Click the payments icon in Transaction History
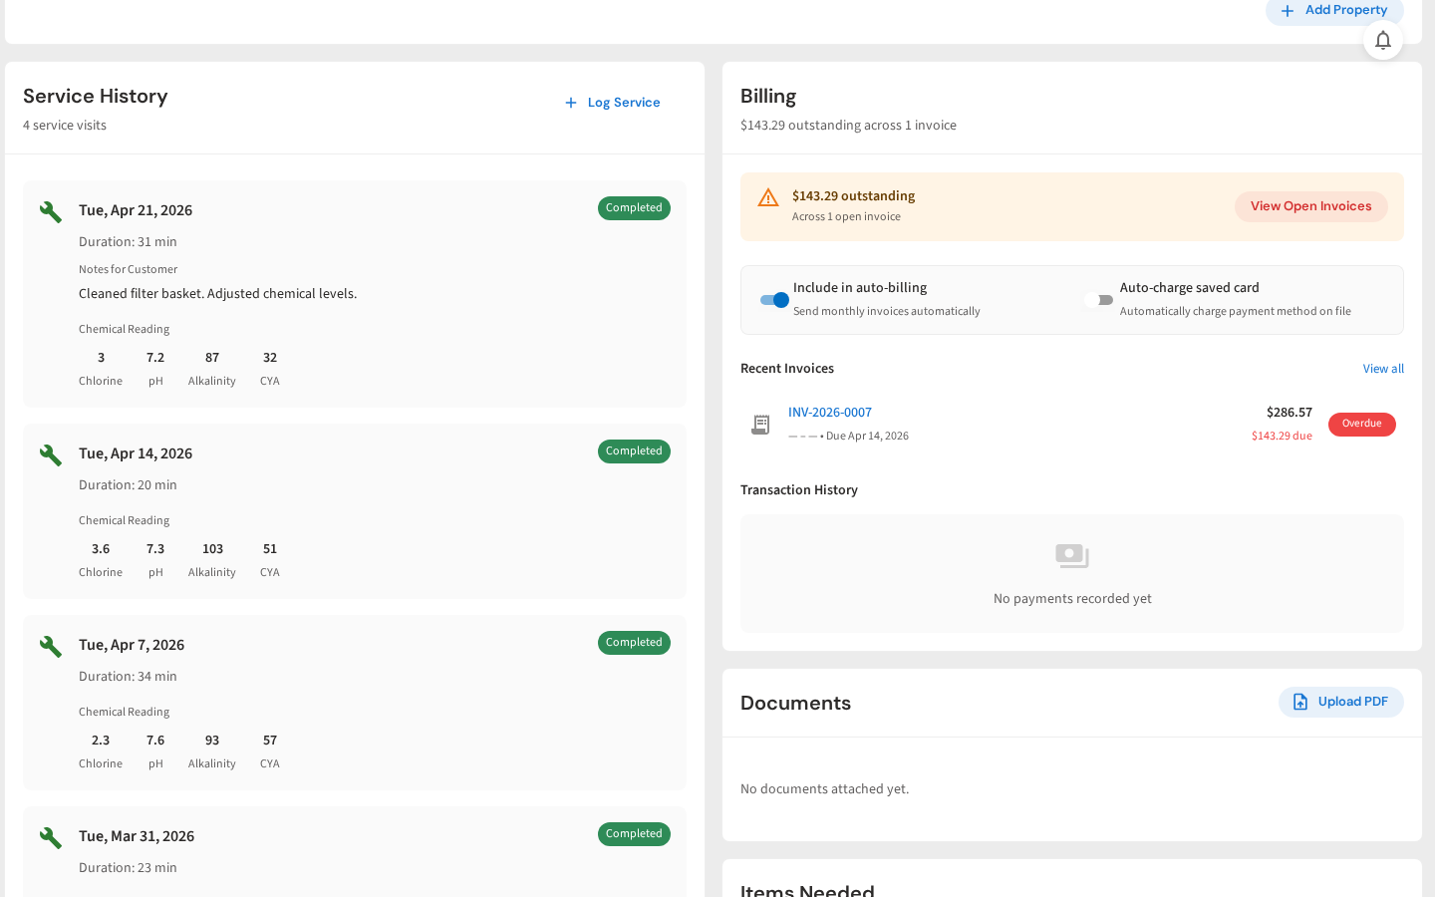 click(1072, 556)
